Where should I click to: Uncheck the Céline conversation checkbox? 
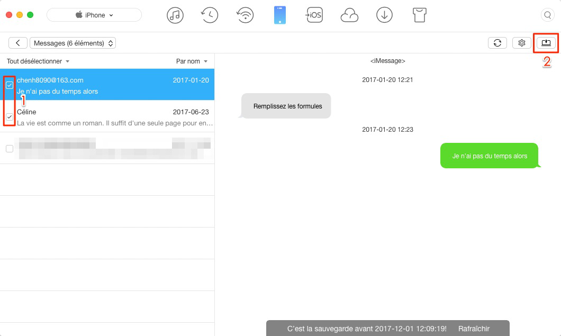(x=10, y=117)
